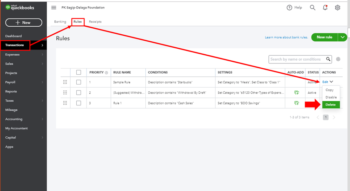Image resolution: width=350 pixels, height=191 pixels.
Task: Switch to the Banking tab
Action: pos(60,22)
